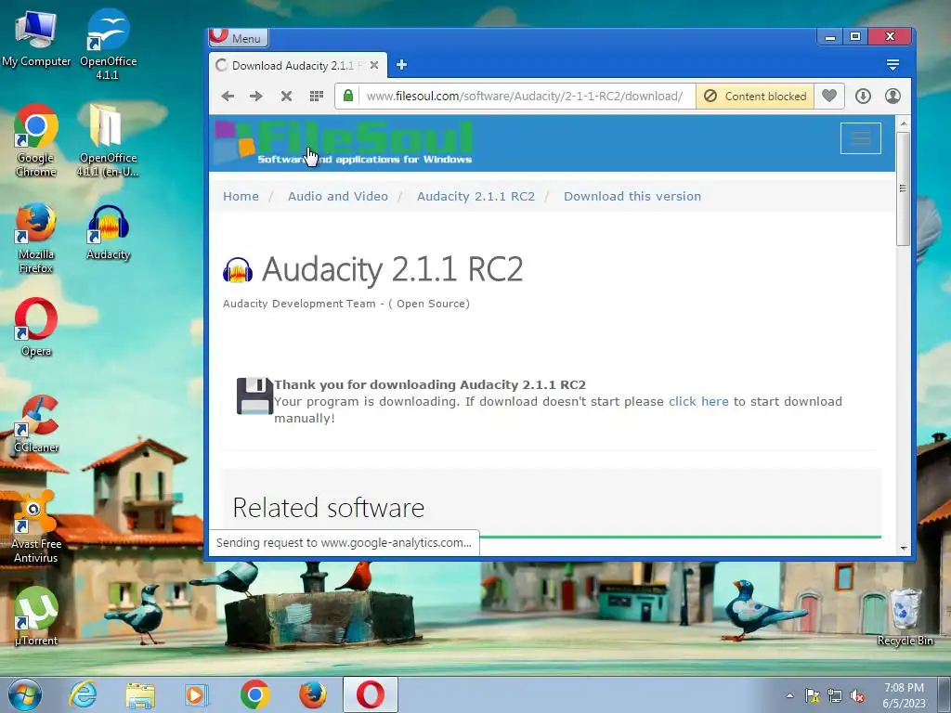Focus the filesoul.com address bar

pos(524,96)
